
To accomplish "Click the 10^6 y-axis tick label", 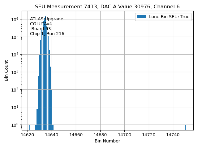I will coord(15,19).
